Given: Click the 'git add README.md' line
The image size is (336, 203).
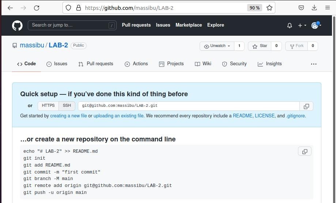Looking at the screenshot, I should point(47,165).
